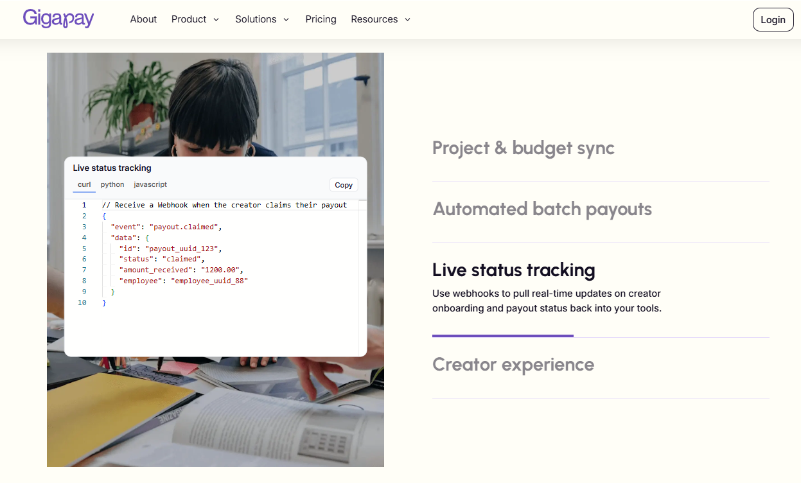Copy the webhook code snippet
801x483 pixels.
(344, 185)
